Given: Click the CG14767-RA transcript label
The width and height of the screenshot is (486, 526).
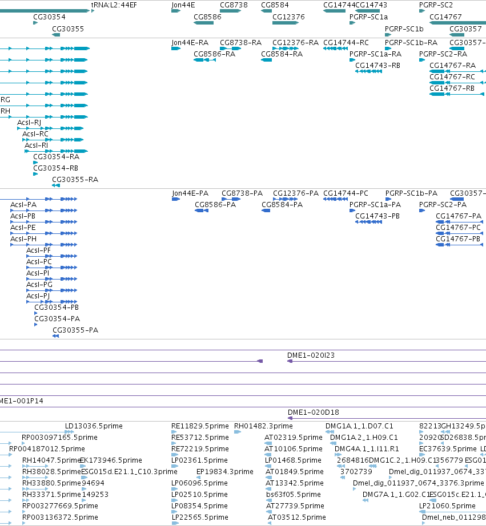Looking at the screenshot, I should (x=453, y=66).
